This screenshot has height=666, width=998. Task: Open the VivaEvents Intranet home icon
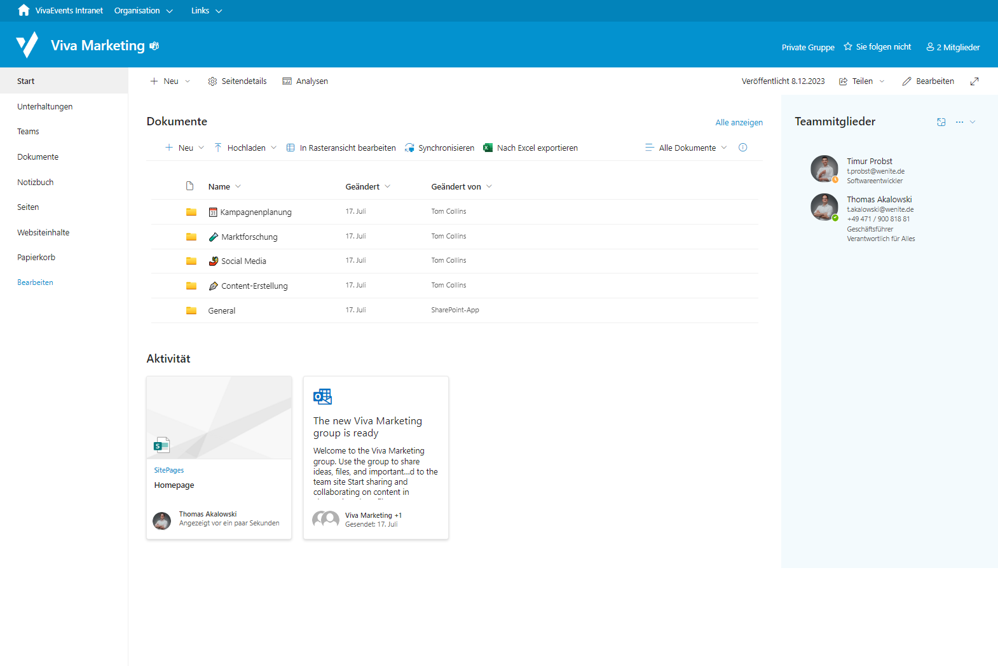[24, 10]
